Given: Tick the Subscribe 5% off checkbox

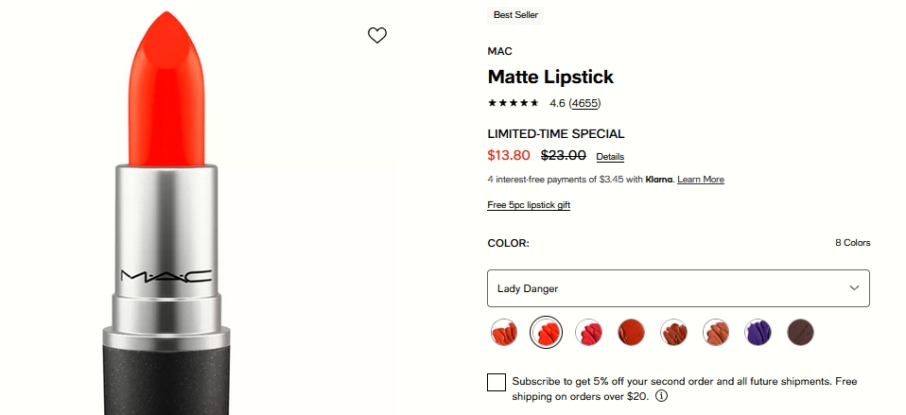Looking at the screenshot, I should 497,382.
